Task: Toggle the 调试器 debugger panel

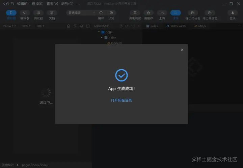Action: coord(38,13)
